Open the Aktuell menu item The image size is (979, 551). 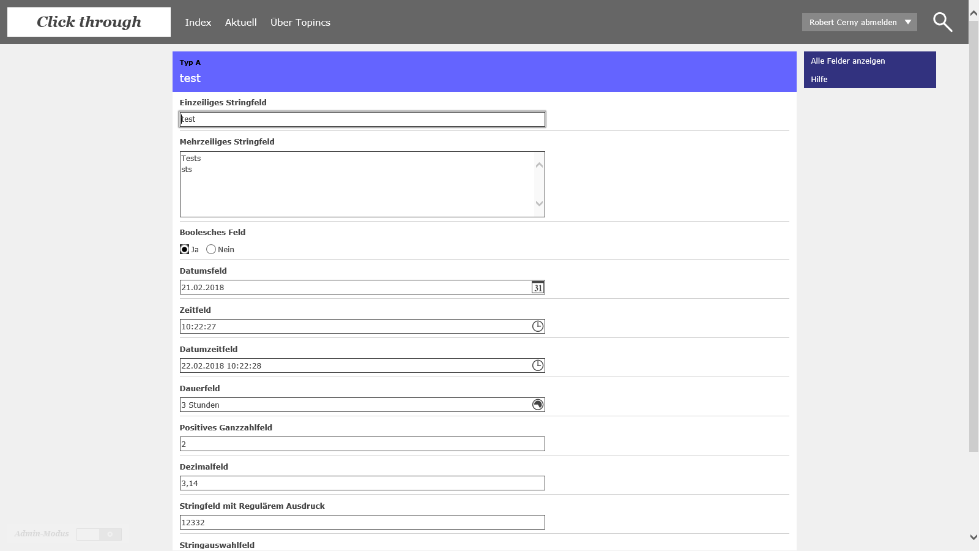pyautogui.click(x=240, y=22)
